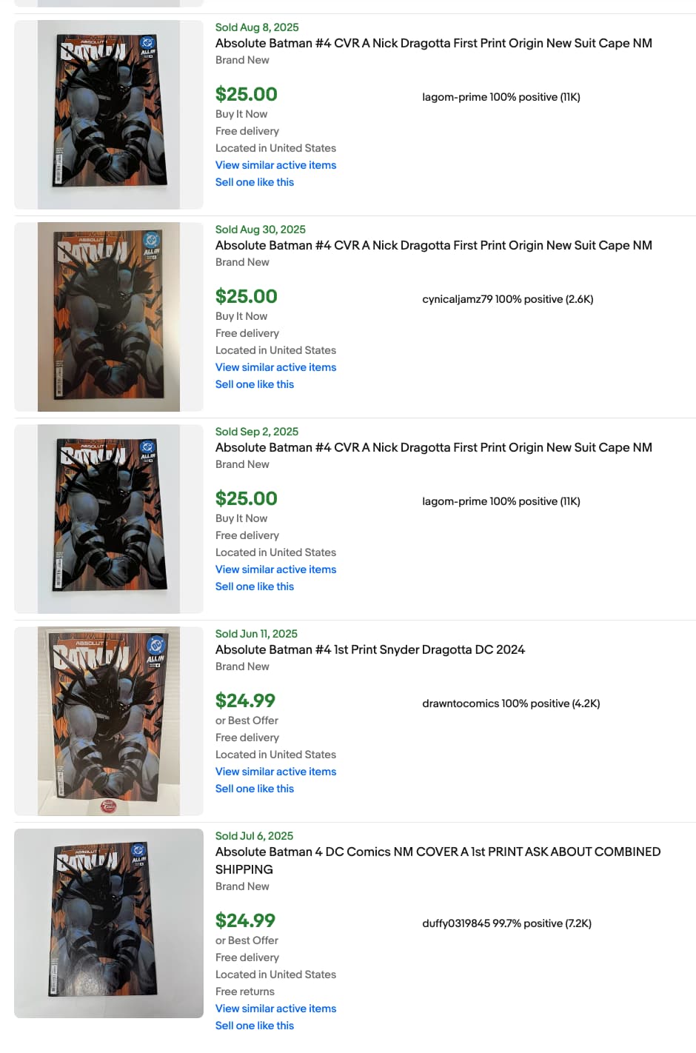Open Absolute Batman #4 title sold Sep 2
The image size is (696, 1053).
pos(434,447)
